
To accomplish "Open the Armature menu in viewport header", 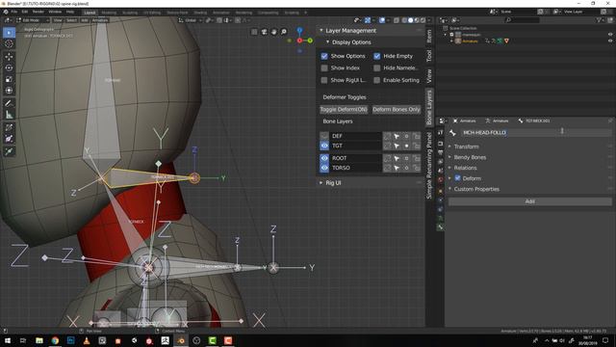I will [x=100, y=20].
